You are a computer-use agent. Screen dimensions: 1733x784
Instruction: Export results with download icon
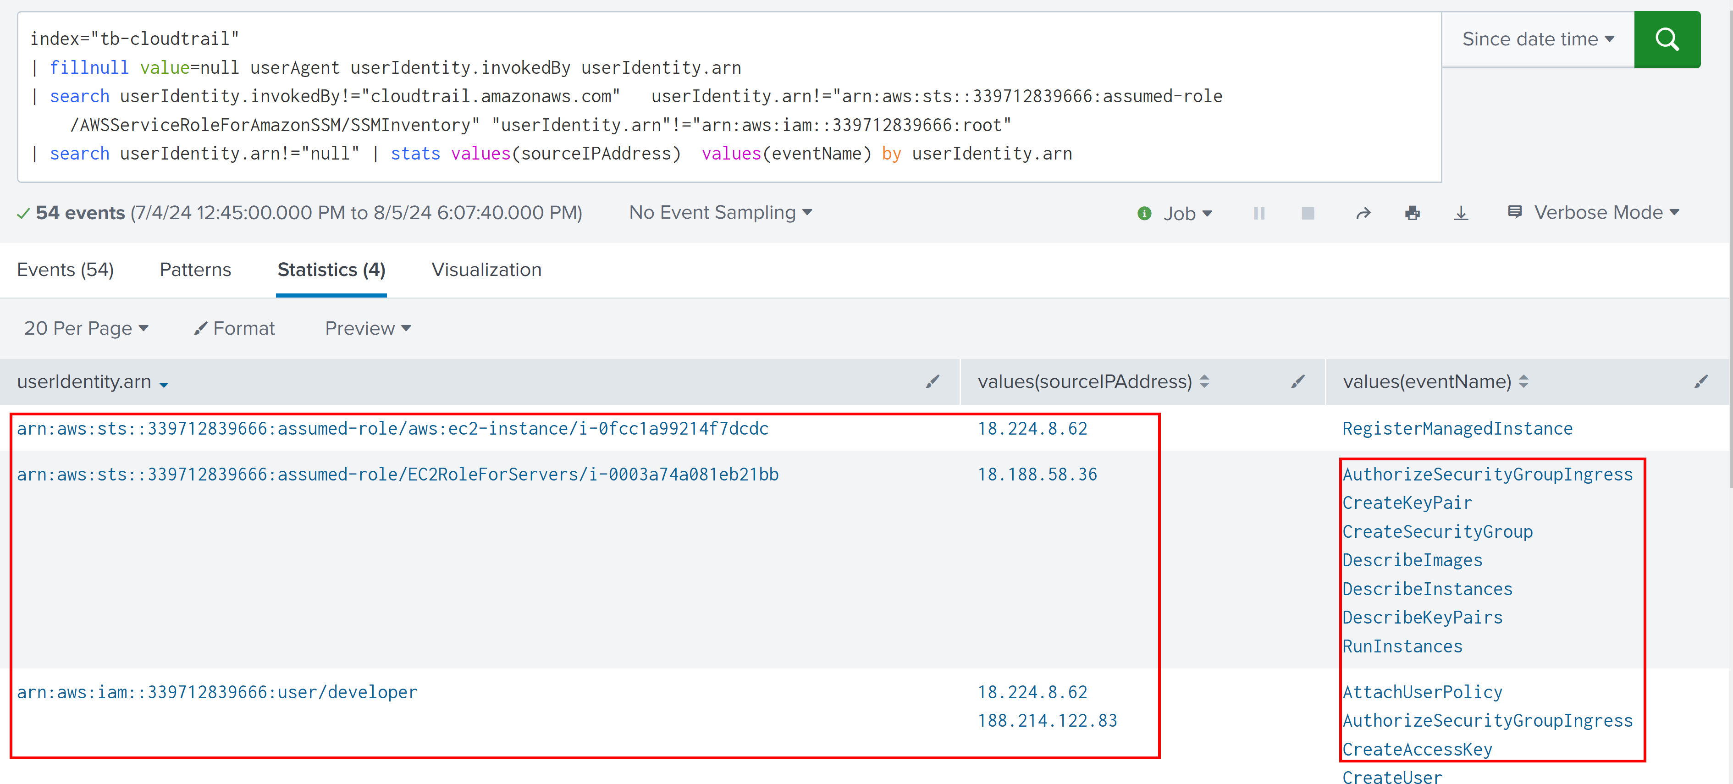[1461, 213]
